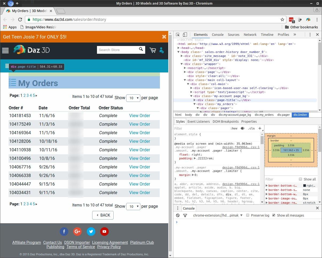Check the Show all computed styles checkbox
Viewport: 322px width, 258px height.
coord(301,179)
